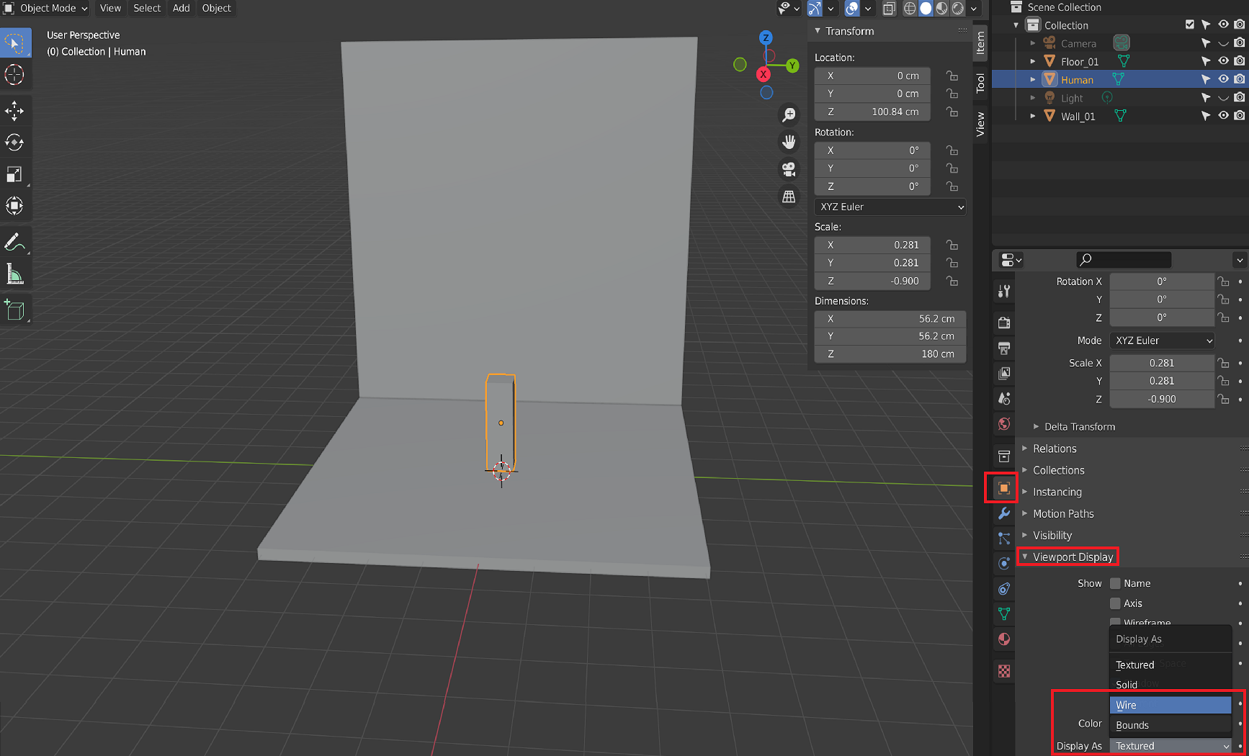Open the Tool settings properties tab

1004,291
